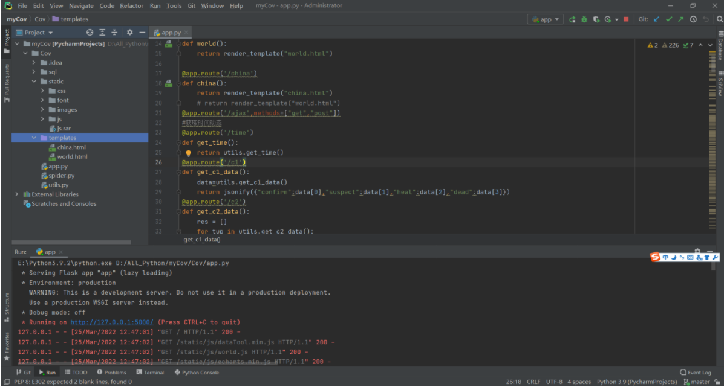724x387 pixels.
Task: Select the Refactor menu
Action: pos(132,5)
